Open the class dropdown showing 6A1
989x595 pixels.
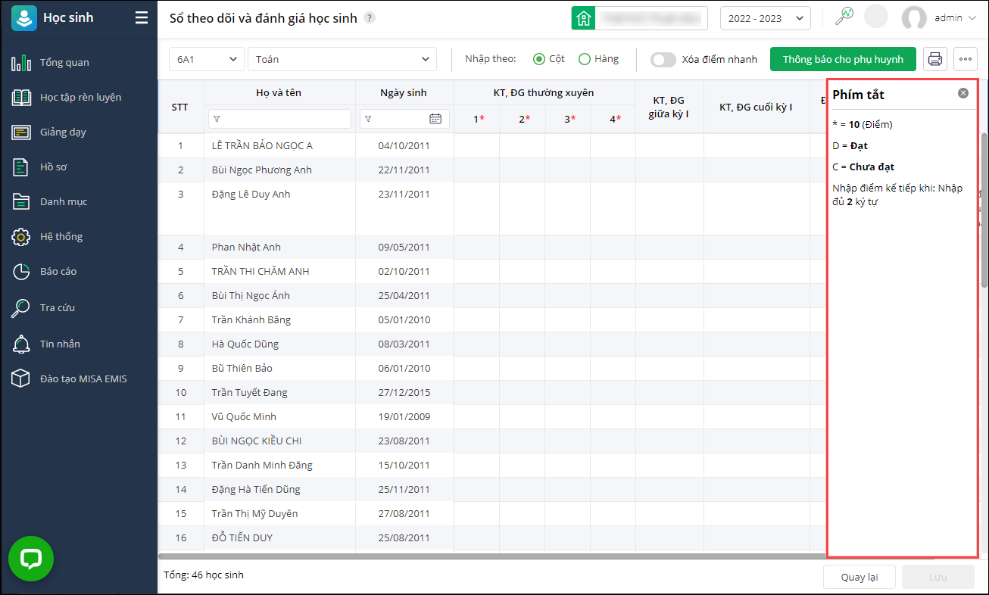(x=207, y=59)
